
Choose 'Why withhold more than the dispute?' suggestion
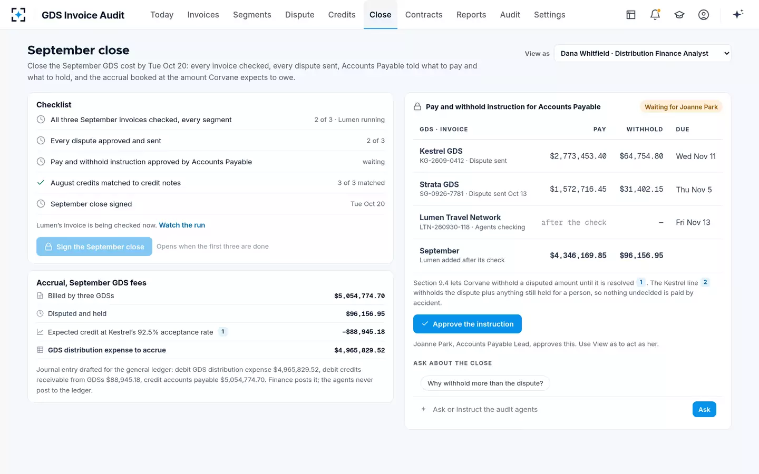(x=485, y=383)
